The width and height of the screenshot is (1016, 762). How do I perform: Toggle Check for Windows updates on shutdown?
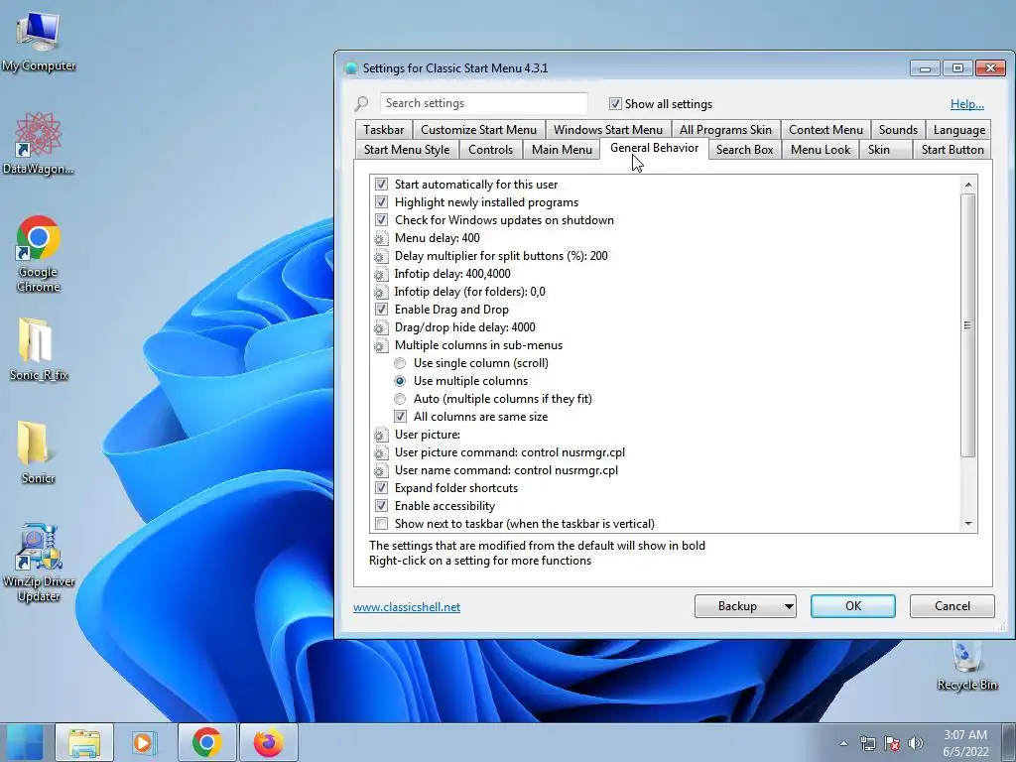pos(381,220)
